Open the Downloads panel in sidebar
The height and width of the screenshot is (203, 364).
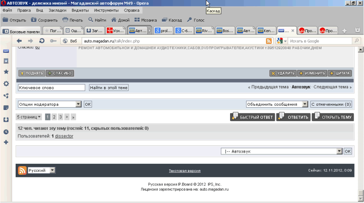coord(6,119)
